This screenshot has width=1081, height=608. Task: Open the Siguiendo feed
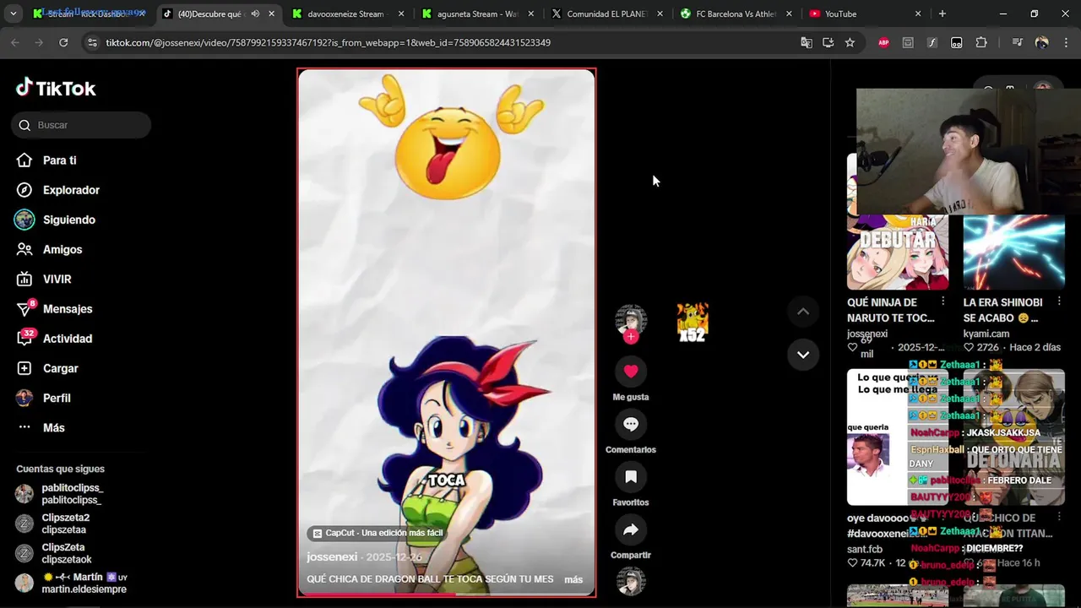68,220
